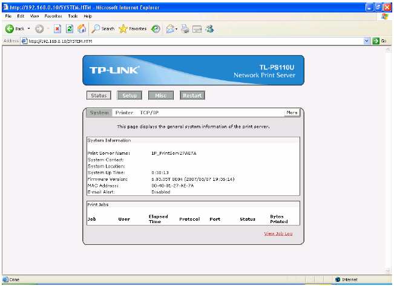Open the Search magnifier toolbar button

pyautogui.click(x=102, y=28)
